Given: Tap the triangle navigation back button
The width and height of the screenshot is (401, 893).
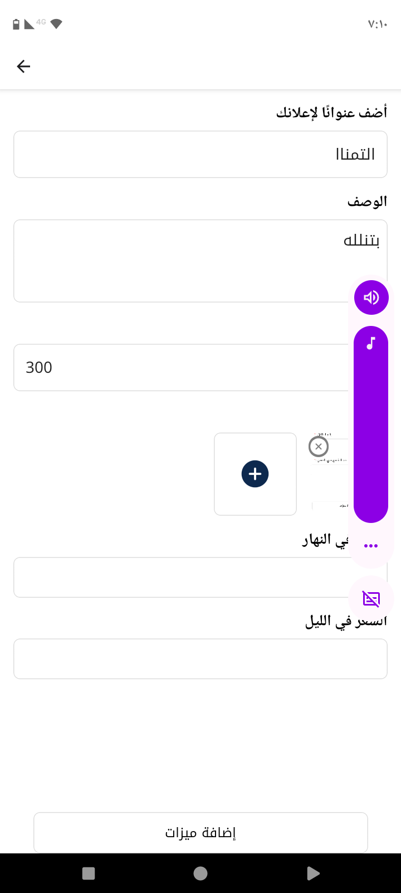Looking at the screenshot, I should [313, 873].
